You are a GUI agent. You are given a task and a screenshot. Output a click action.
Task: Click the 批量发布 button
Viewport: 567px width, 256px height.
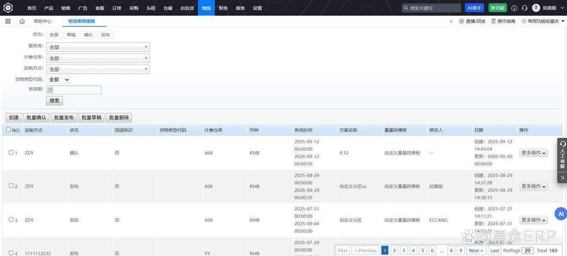64,118
